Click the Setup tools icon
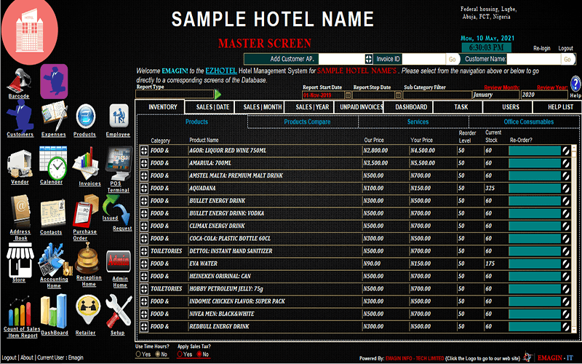 (118, 313)
